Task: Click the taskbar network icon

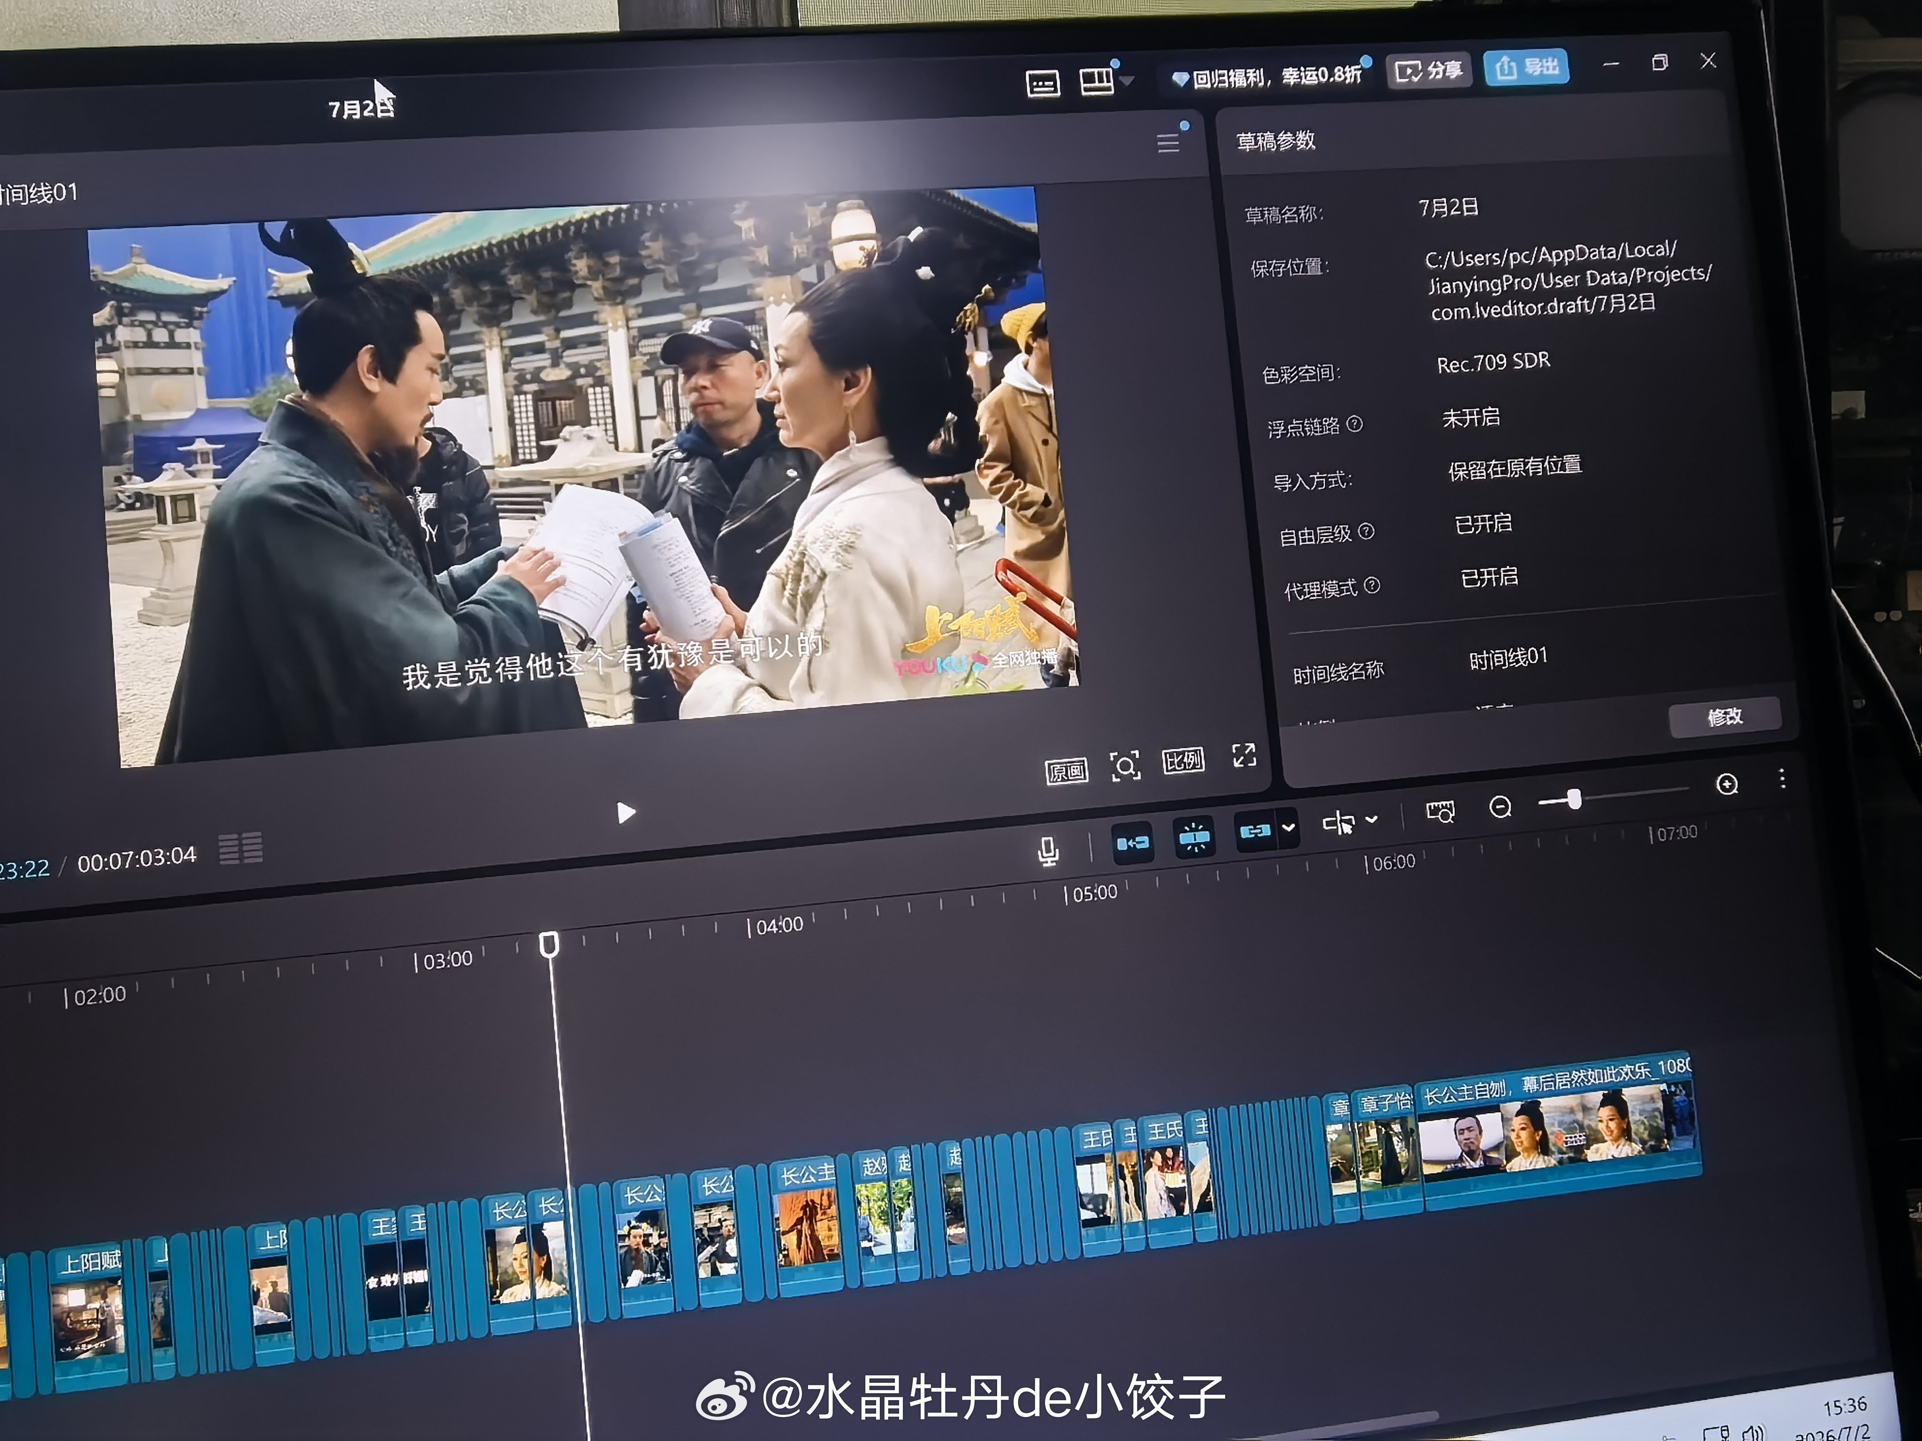Action: click(1716, 1435)
